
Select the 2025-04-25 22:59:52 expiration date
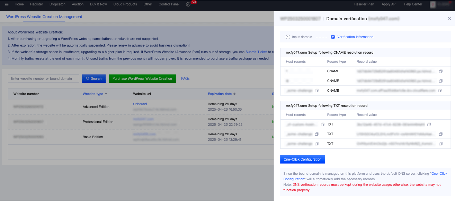(225, 124)
